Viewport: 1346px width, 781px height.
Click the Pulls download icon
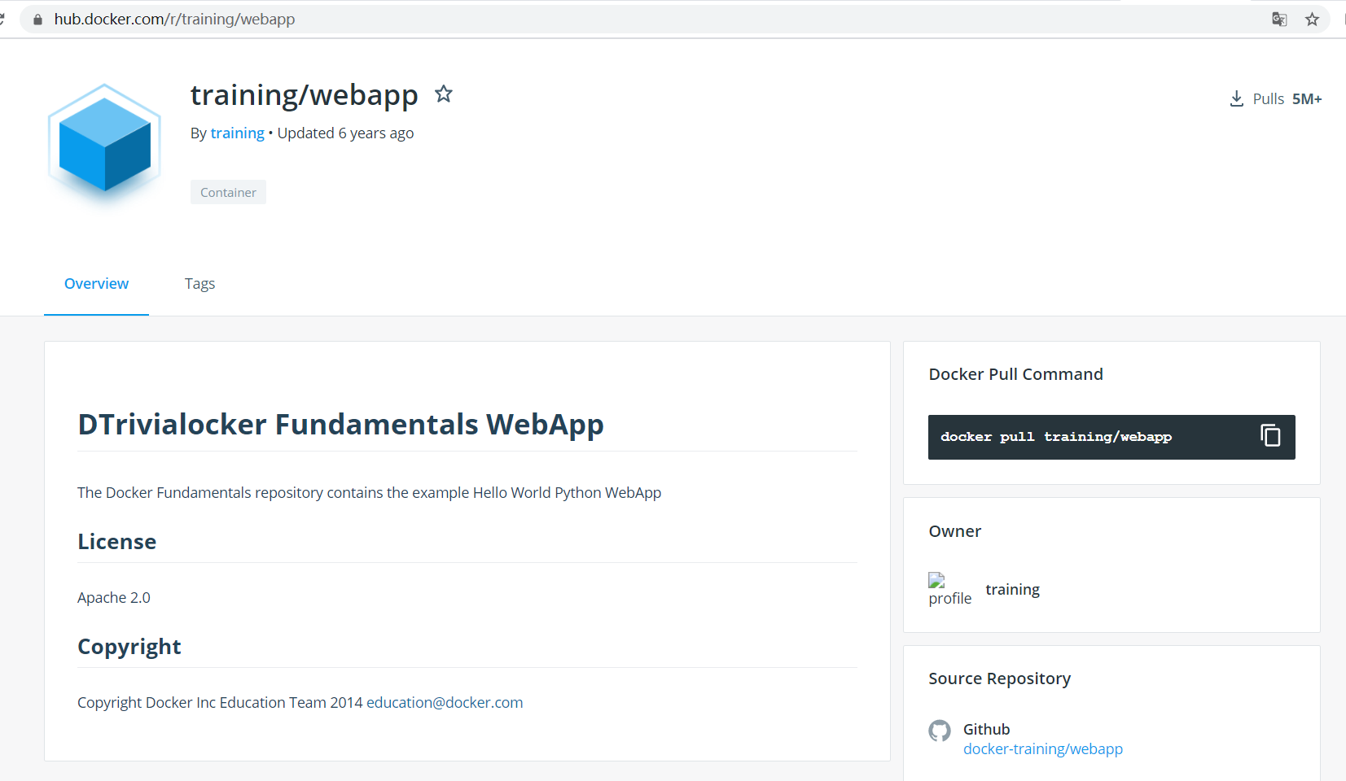[1236, 98]
